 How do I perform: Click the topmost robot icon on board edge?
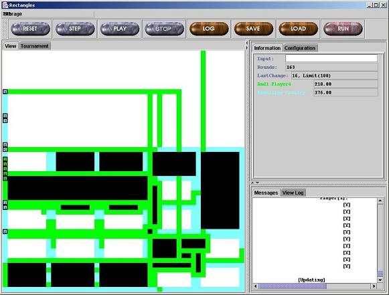tap(5, 92)
